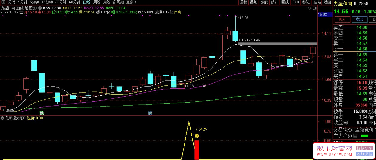This screenshot has height=160, width=376.
Task: Select the 买二 14.54 order row
Action: (354, 60)
